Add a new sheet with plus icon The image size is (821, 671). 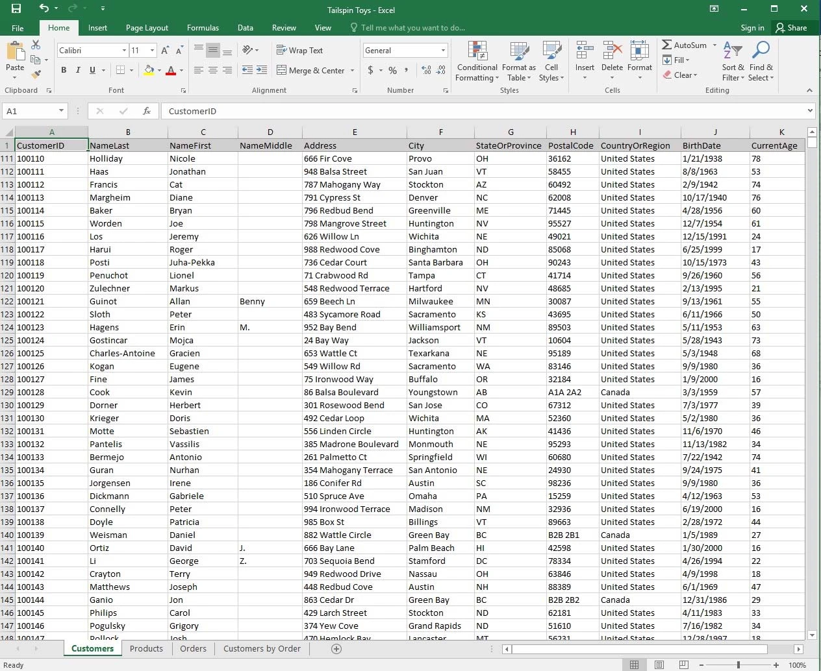(336, 649)
